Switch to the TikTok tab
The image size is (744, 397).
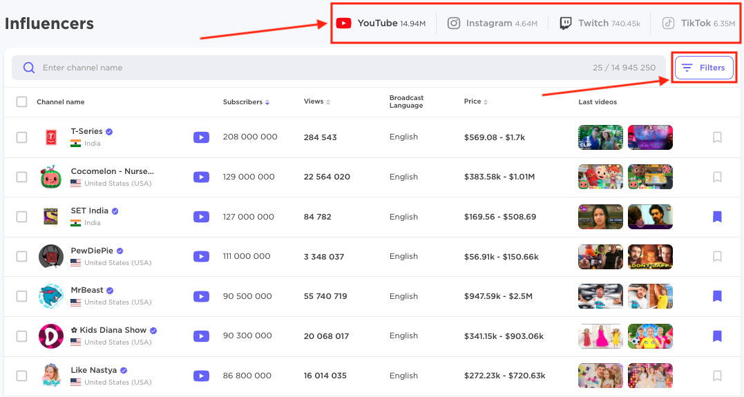(x=699, y=23)
